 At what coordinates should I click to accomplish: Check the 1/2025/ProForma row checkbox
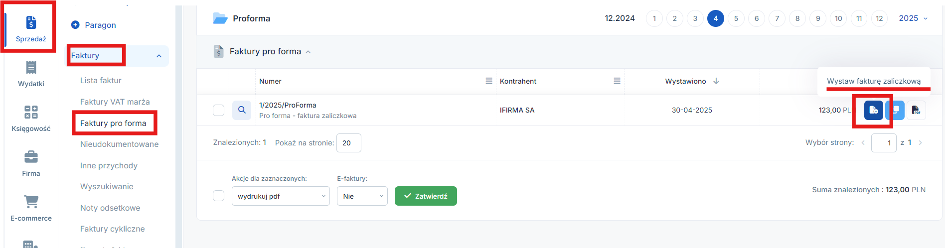(218, 110)
